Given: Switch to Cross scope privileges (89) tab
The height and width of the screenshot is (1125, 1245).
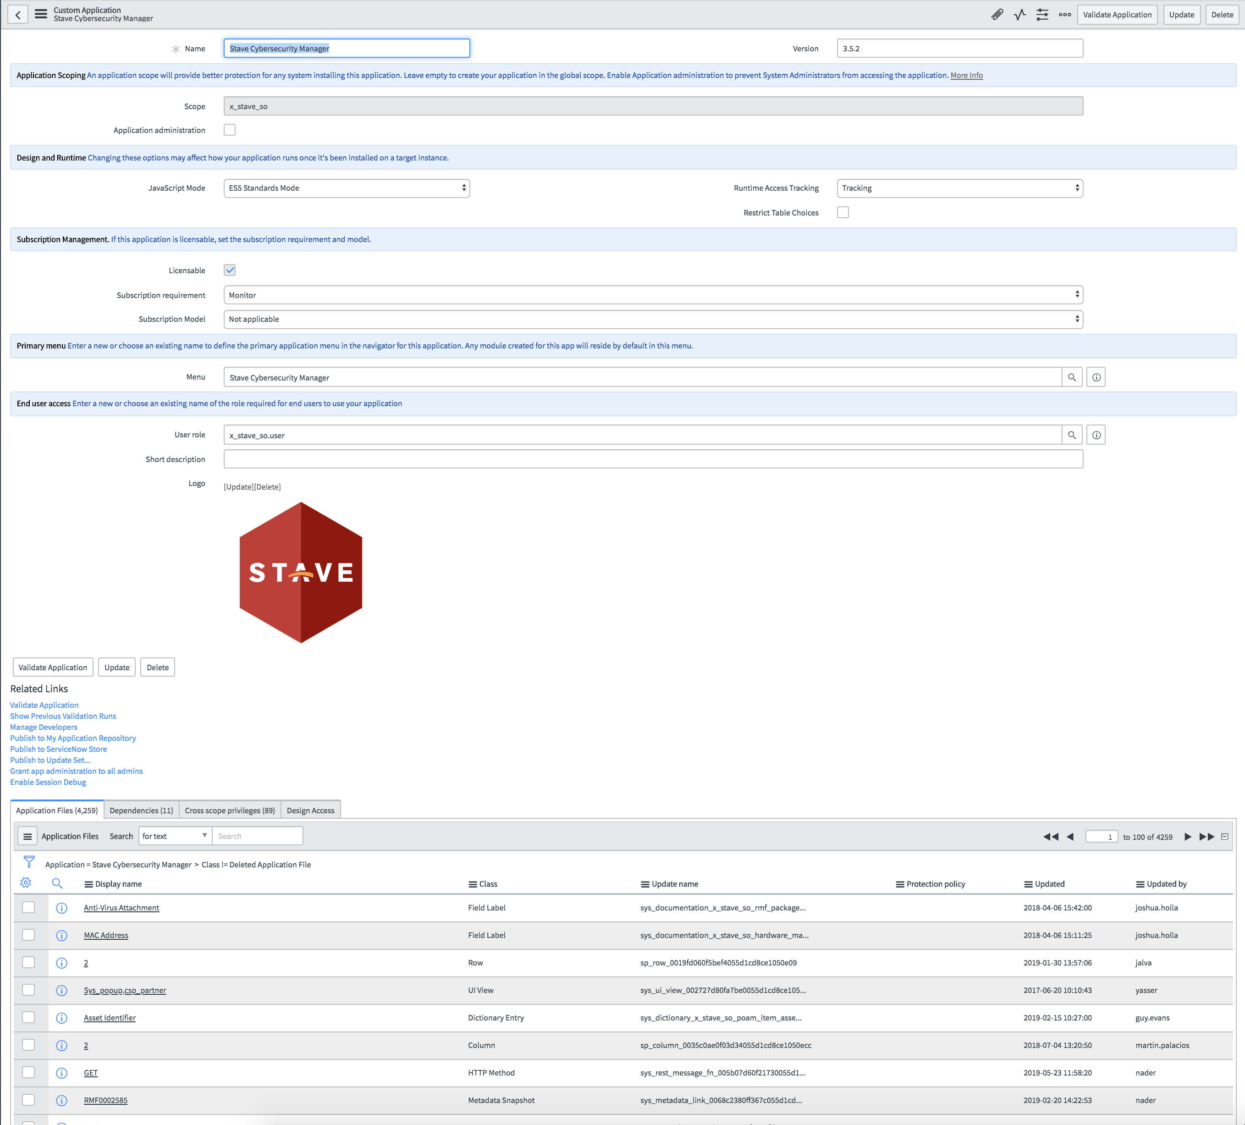Looking at the screenshot, I should [x=230, y=810].
